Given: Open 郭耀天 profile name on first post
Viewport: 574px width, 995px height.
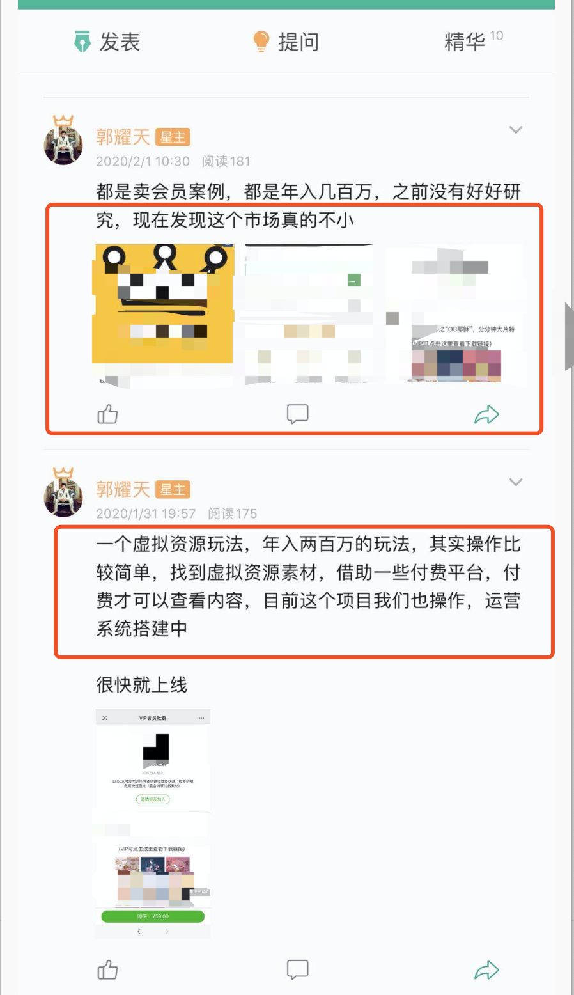Looking at the screenshot, I should [x=123, y=137].
